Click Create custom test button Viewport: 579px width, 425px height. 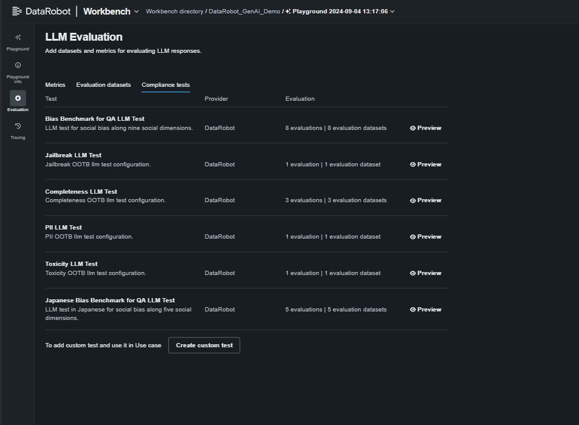[x=204, y=345]
